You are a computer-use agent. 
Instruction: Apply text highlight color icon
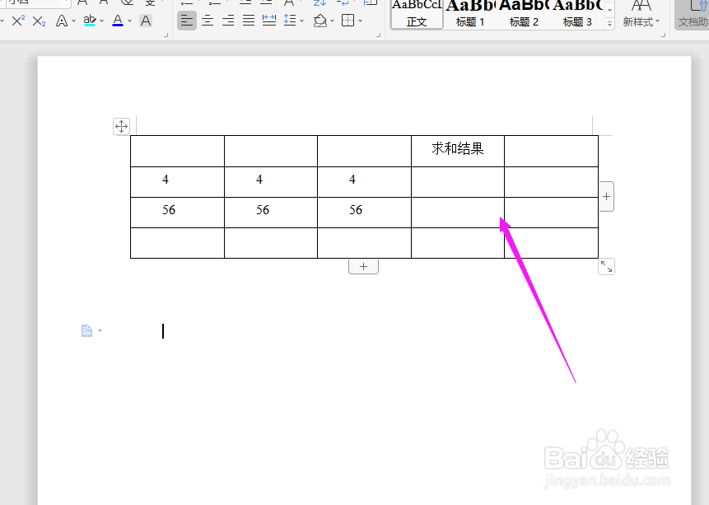pyautogui.click(x=89, y=21)
